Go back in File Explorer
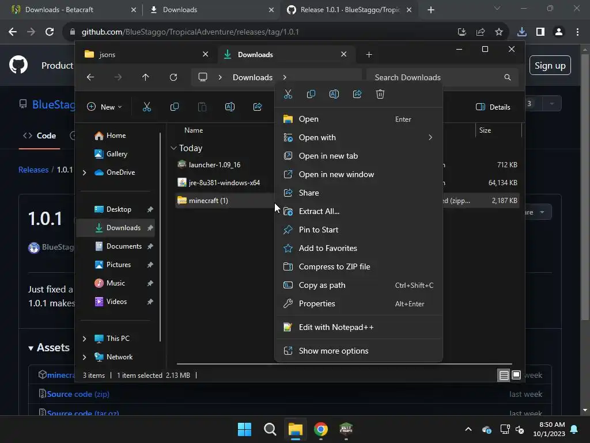The image size is (590, 443). [90, 77]
